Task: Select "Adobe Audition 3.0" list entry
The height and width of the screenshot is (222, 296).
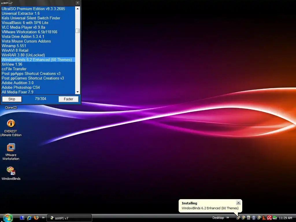Action: pos(38,83)
